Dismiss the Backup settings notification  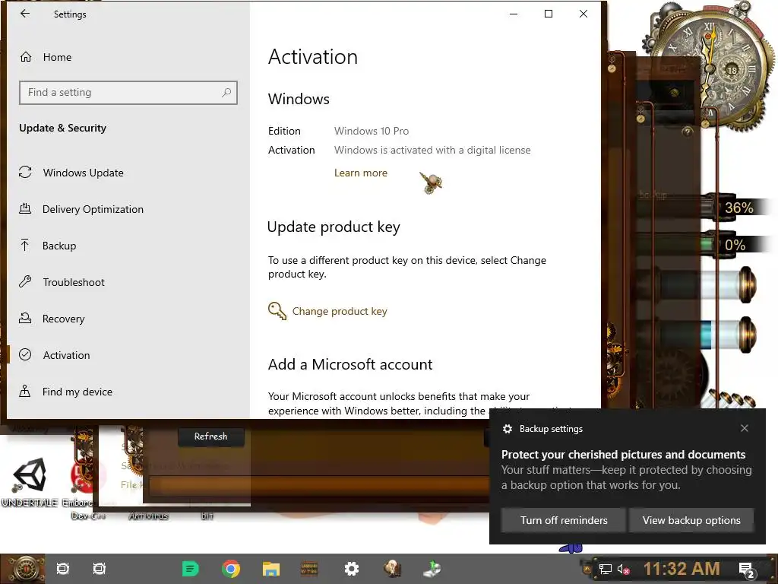[745, 428]
